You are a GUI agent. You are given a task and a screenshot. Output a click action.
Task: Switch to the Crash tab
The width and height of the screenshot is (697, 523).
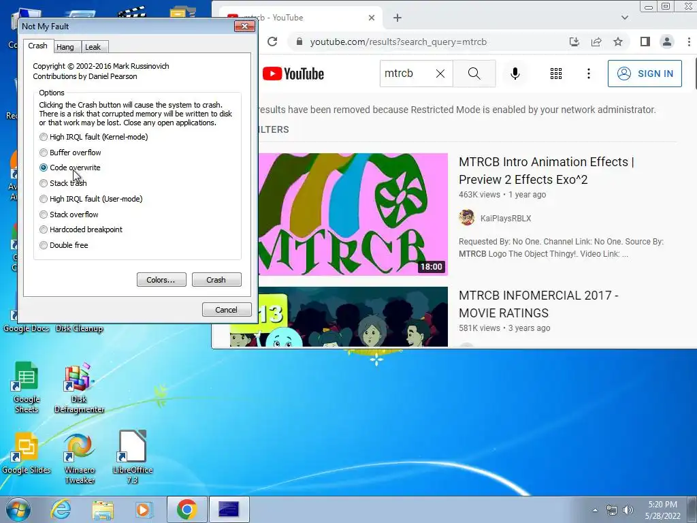[x=38, y=46]
